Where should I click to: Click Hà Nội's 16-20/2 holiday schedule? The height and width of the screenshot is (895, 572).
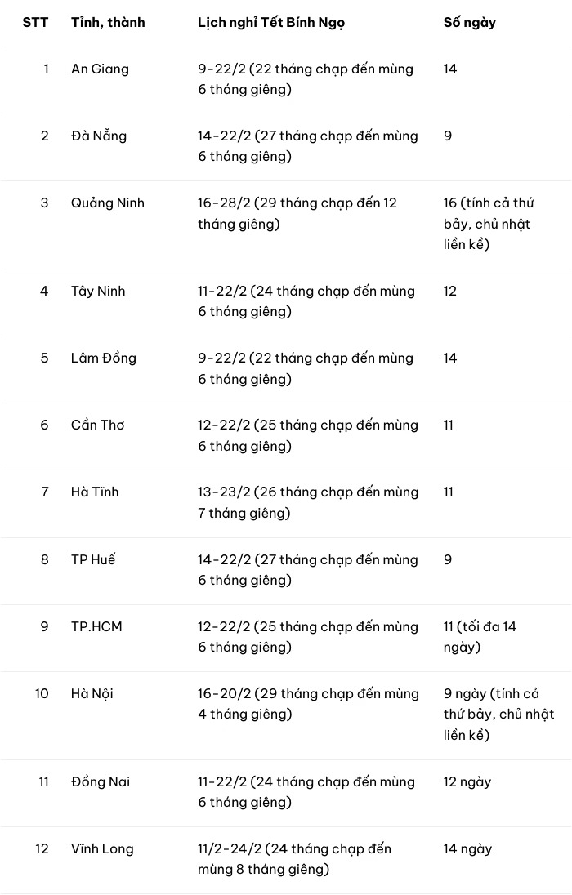[x=308, y=704]
